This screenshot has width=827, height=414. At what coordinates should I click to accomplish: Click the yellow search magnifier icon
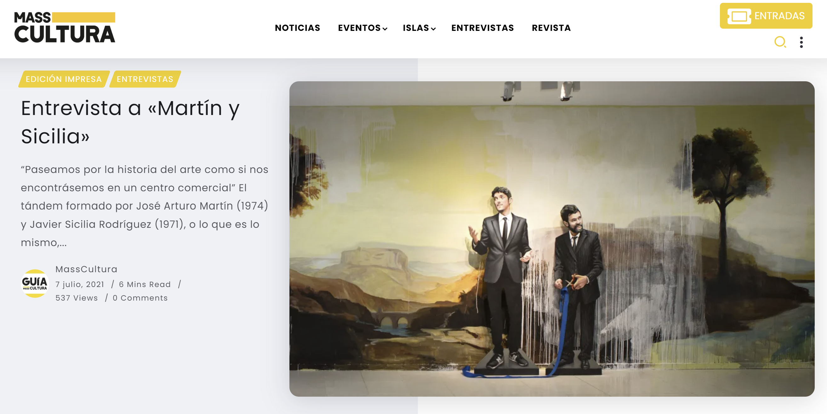point(780,42)
